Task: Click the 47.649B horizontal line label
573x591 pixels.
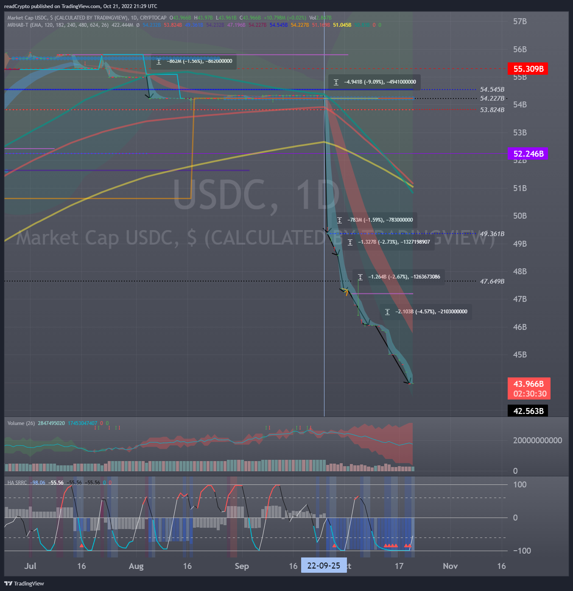Action: coord(492,281)
